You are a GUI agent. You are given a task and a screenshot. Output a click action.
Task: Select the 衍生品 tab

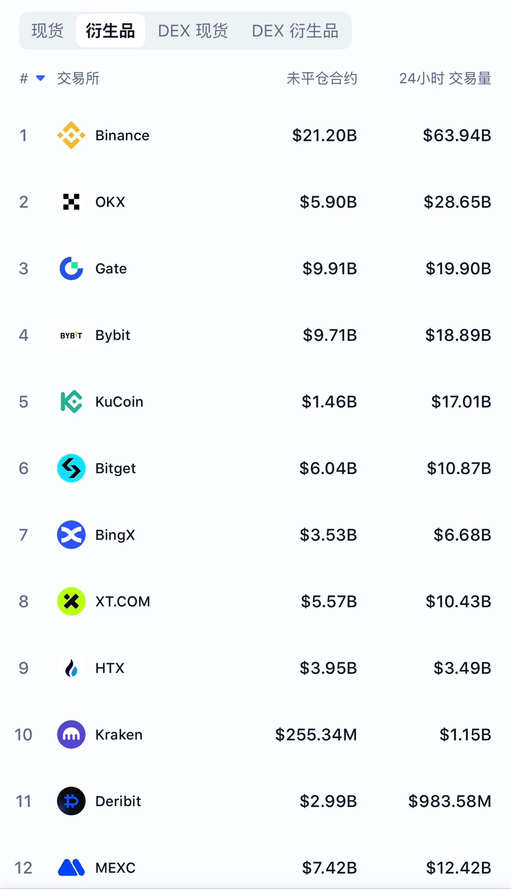coord(110,31)
